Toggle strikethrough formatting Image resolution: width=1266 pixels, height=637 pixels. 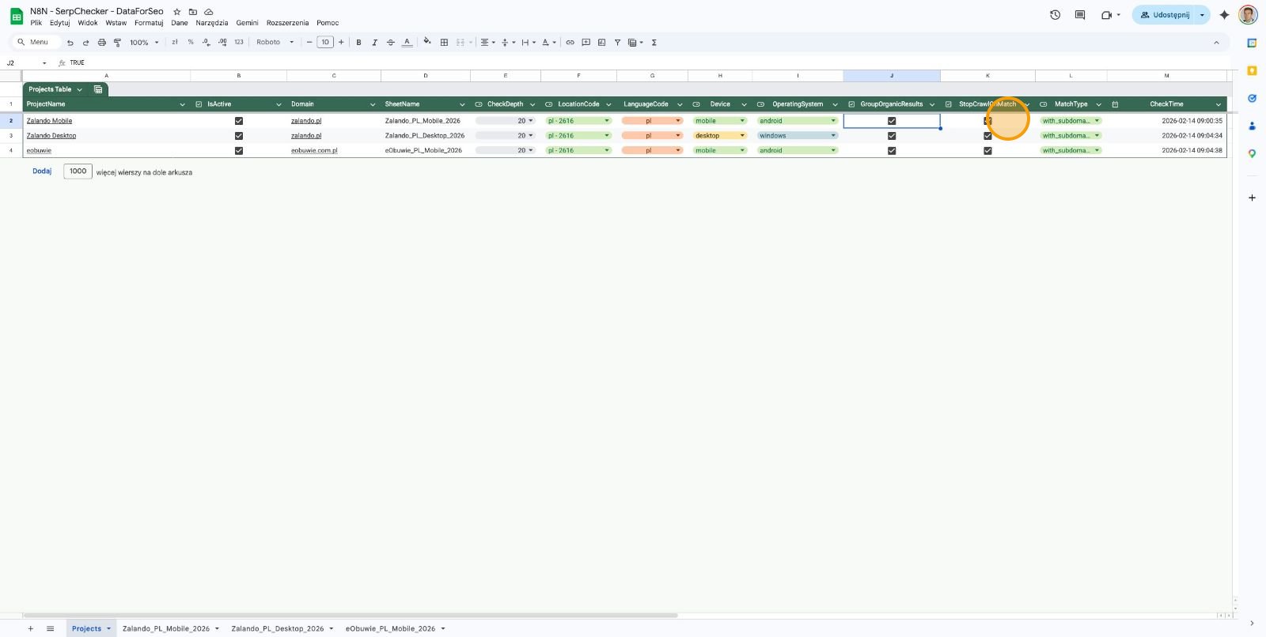(x=390, y=43)
